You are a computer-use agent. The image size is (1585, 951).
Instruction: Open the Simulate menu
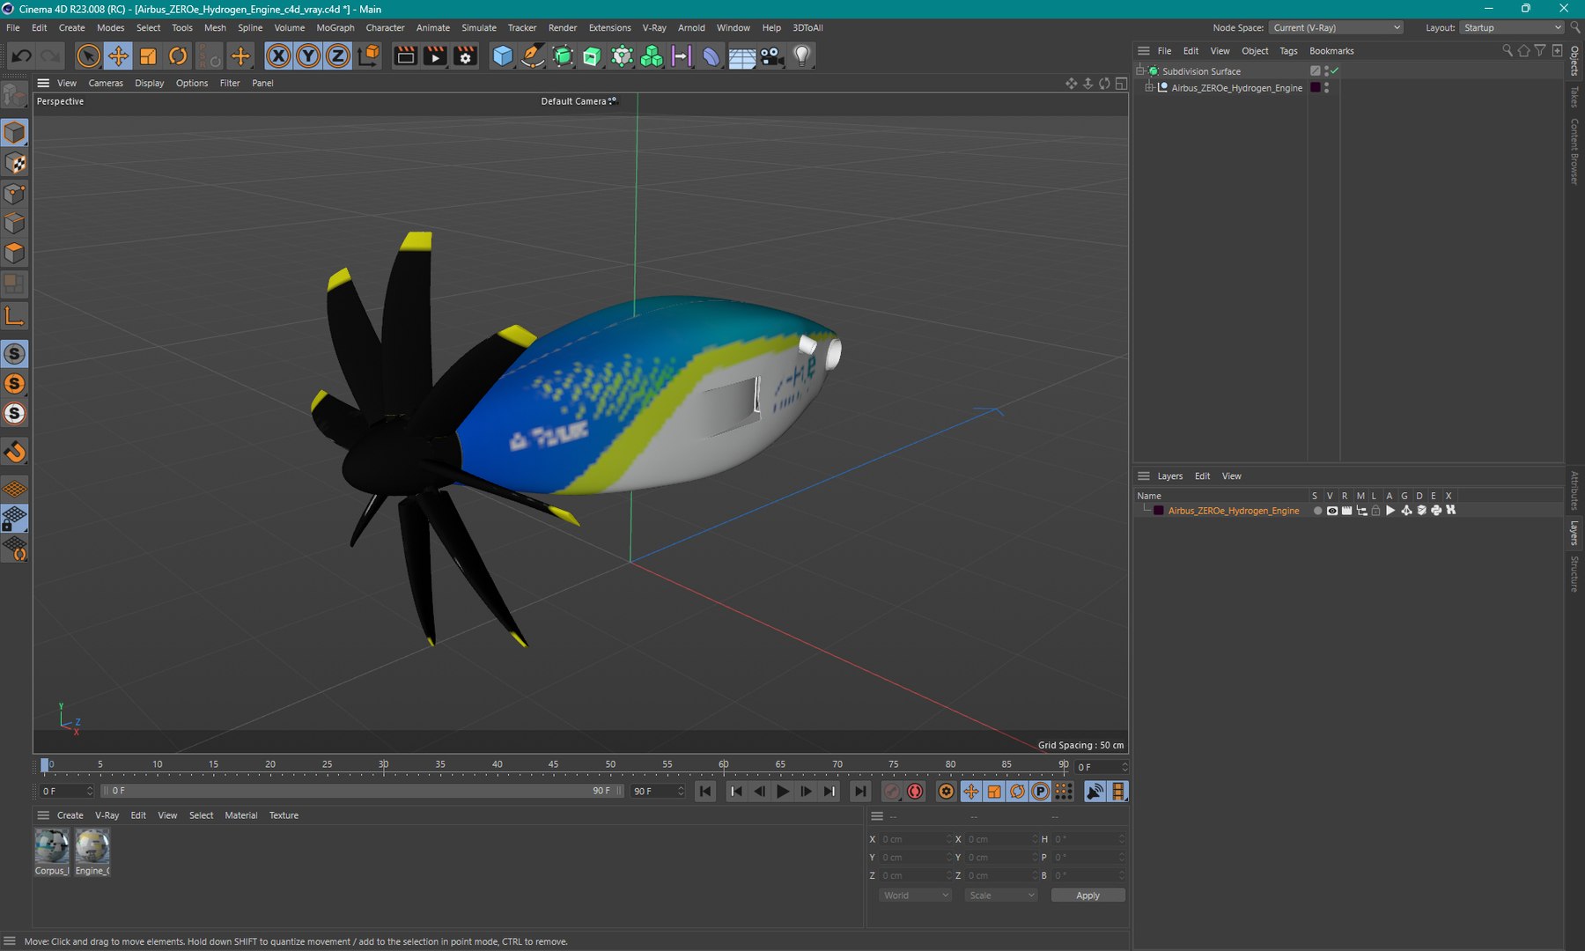pos(479,28)
